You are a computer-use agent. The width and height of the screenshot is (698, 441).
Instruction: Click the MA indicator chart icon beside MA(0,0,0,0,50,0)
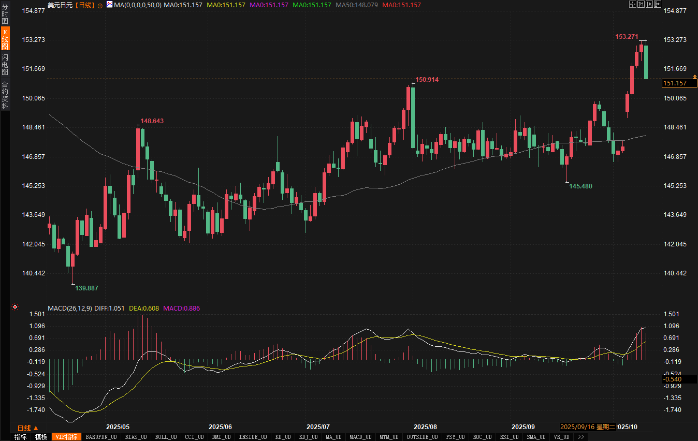coord(109,5)
